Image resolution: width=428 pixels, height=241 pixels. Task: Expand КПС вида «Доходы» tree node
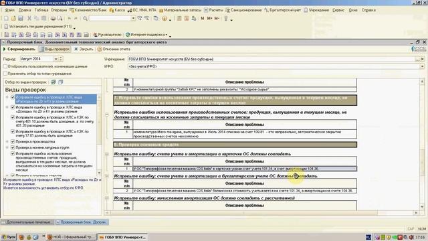tap(7, 107)
